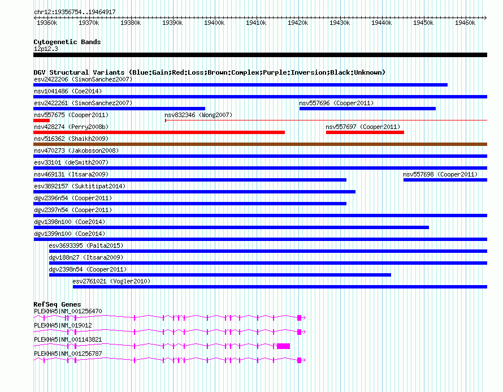Click the 19460k ruler tick label
Viewport: 503px width, 392px height.
point(465,23)
